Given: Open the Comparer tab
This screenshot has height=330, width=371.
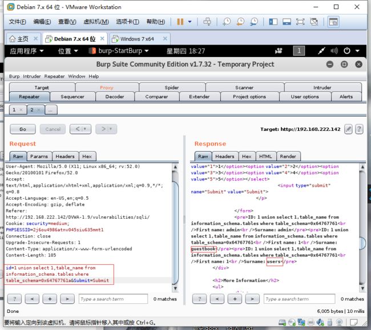Looking at the screenshot, I should pos(156,96).
